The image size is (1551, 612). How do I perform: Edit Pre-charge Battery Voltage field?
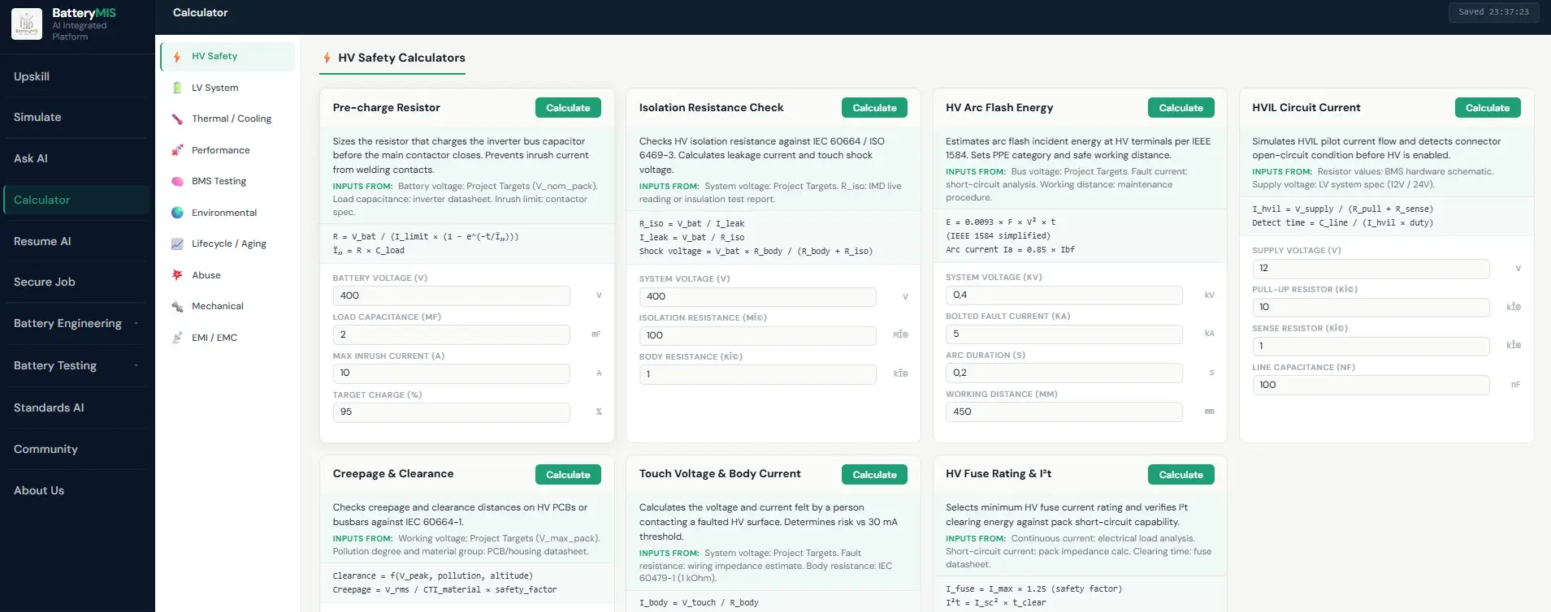451,295
